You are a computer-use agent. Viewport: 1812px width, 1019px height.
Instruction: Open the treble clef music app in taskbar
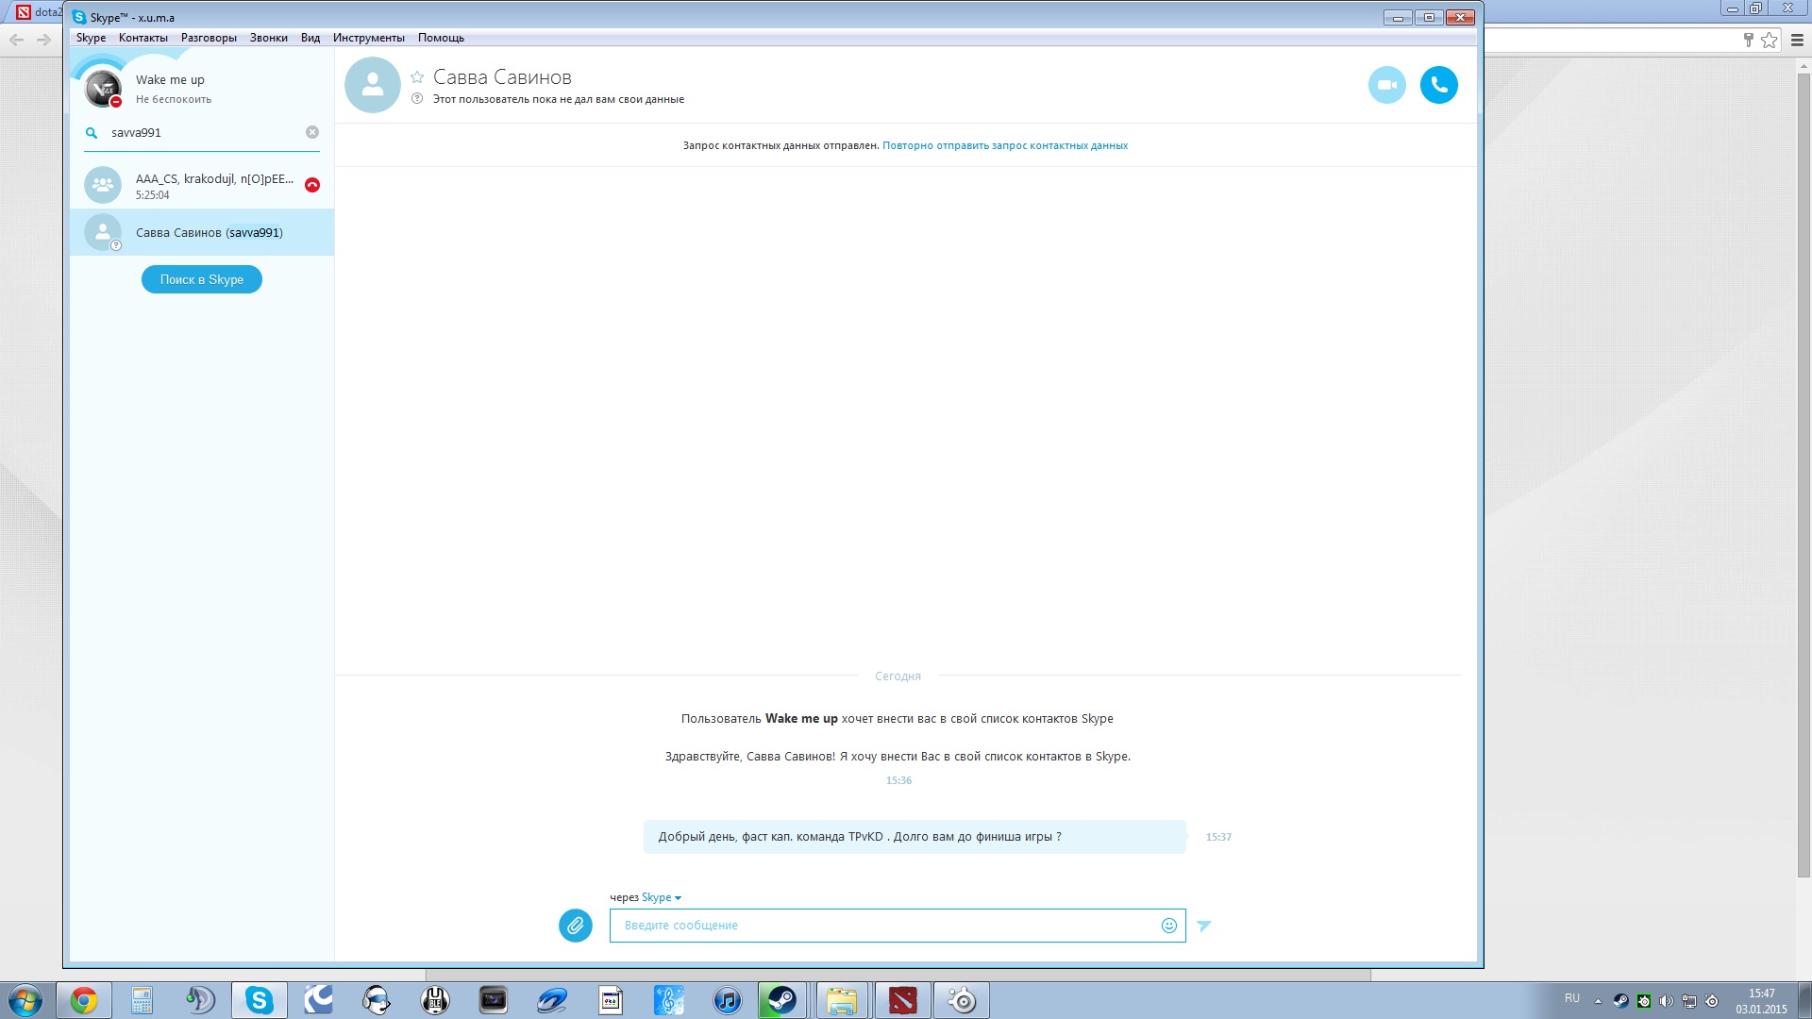pos(668,1000)
